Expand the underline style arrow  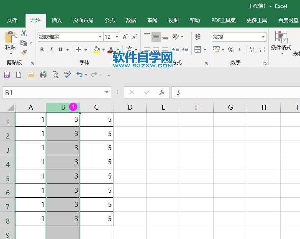click(67, 50)
